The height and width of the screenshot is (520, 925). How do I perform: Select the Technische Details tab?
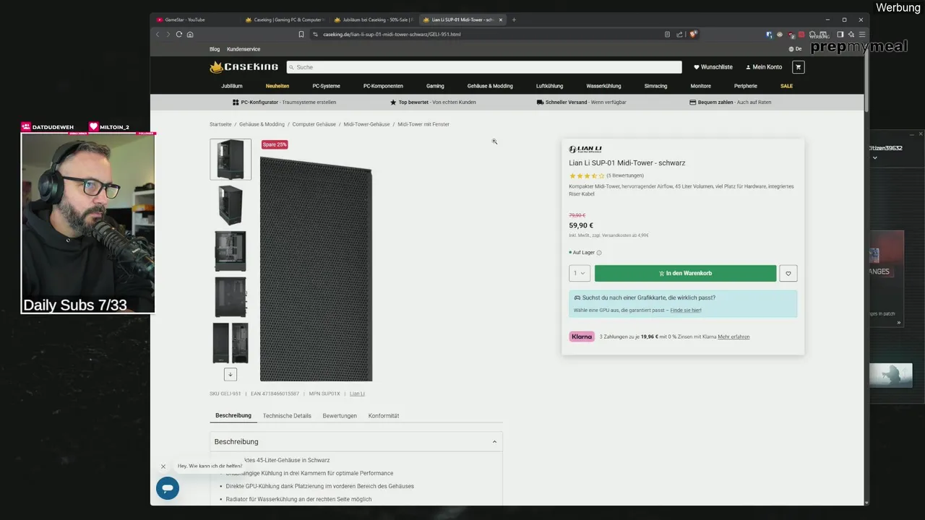click(287, 416)
